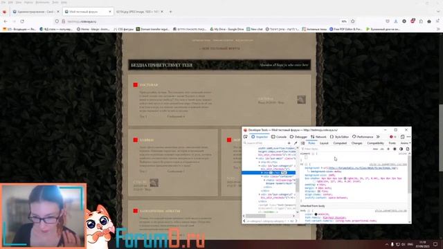The width and height of the screenshot is (443, 249).
Task: Open the Performance panel
Action: pos(363,137)
